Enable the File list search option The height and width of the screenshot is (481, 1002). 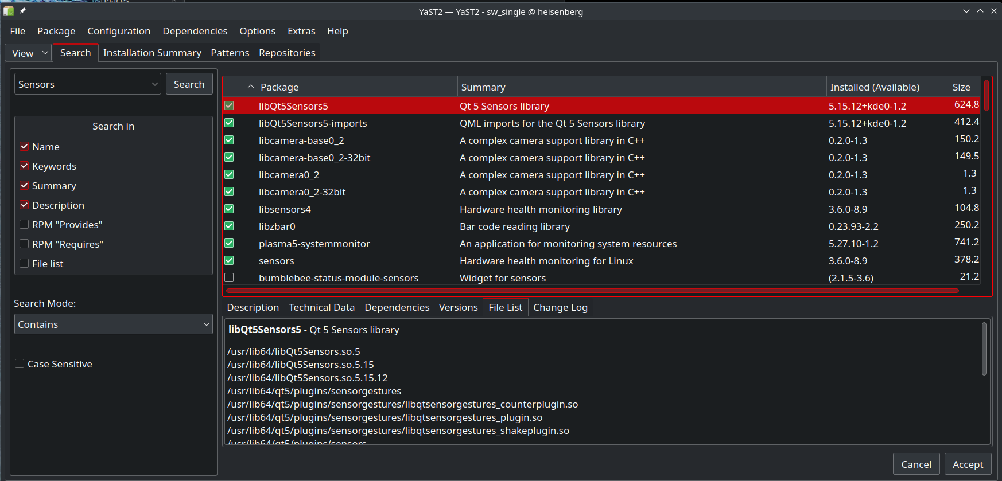point(24,263)
